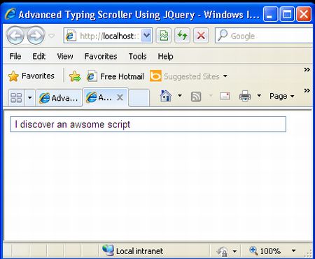This screenshot has width=315, height=259.
Task: Click the Local intranet zone icon
Action: pos(108,250)
